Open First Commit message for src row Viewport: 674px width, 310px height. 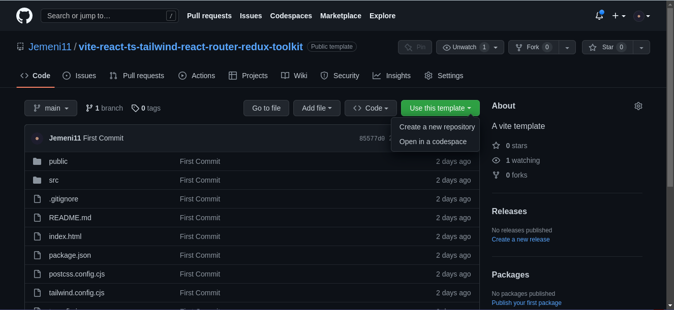click(200, 180)
